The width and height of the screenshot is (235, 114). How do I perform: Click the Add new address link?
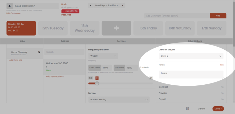tap(55, 76)
